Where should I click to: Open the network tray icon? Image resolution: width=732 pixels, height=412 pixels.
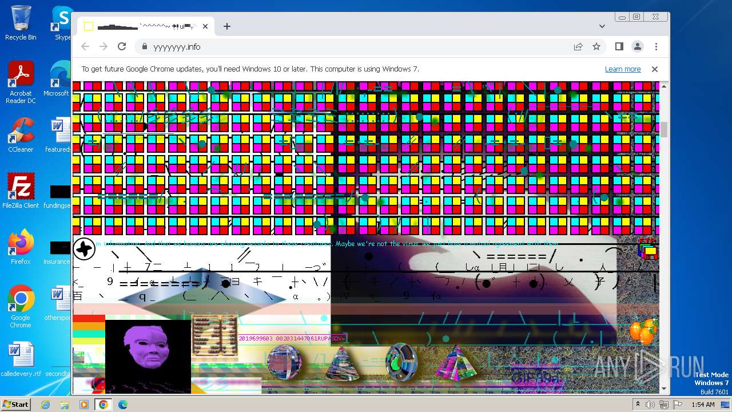click(663, 405)
